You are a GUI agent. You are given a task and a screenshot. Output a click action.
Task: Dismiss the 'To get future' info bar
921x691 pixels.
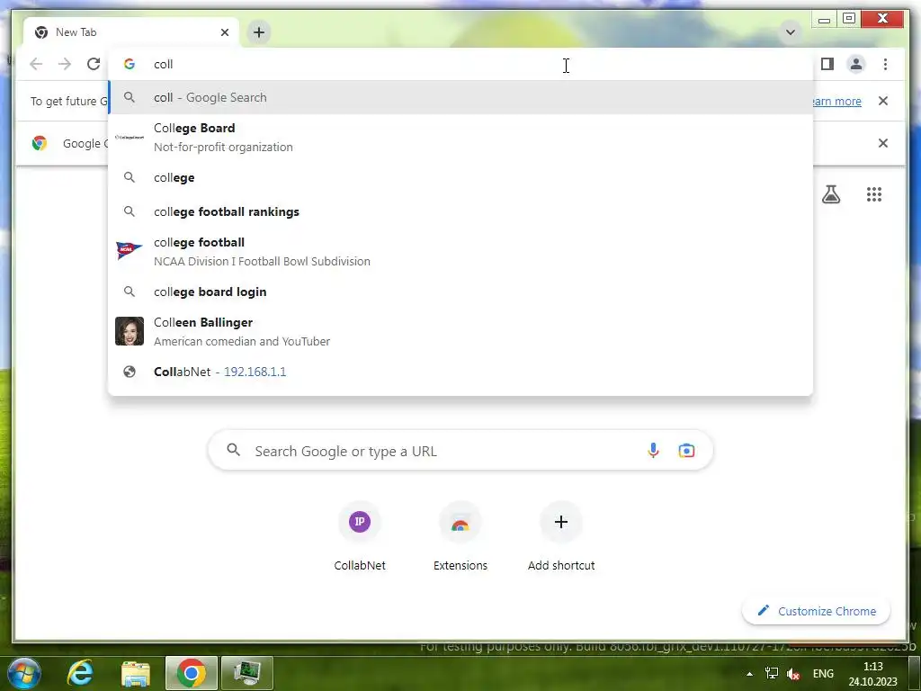(883, 101)
